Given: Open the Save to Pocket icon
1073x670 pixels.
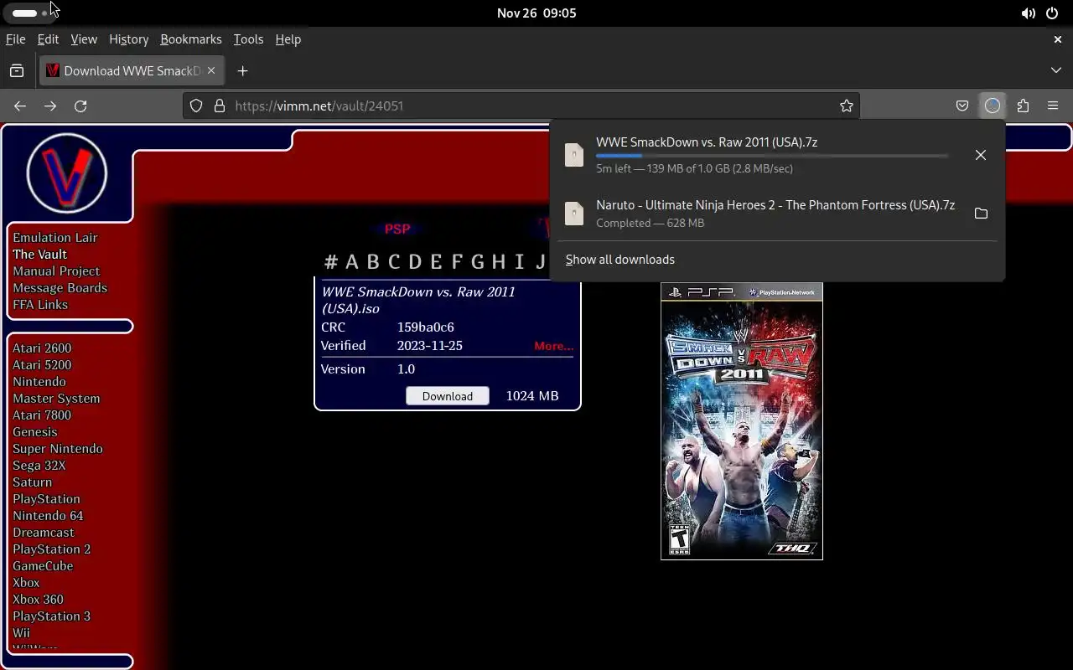Looking at the screenshot, I should [x=962, y=106].
